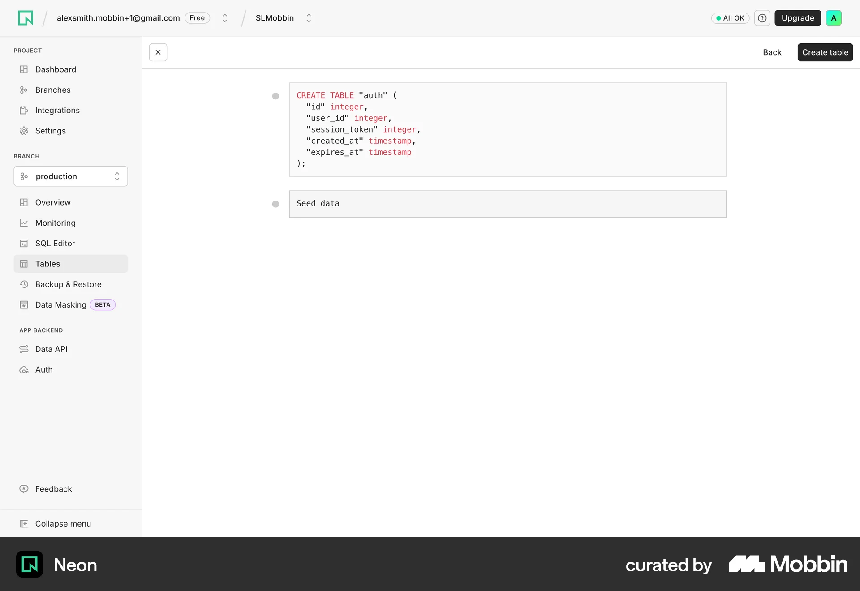Screen dimensions: 860x591
Task: Click the "expires_at" timestamp line
Action: pos(358,152)
